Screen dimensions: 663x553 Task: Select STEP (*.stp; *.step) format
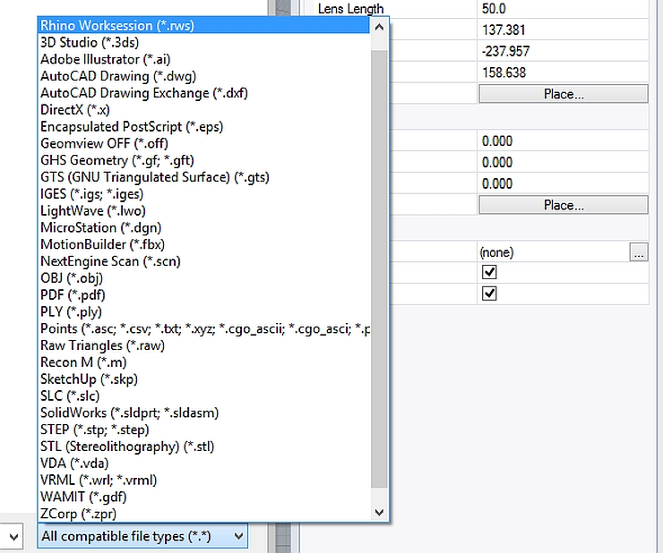pos(203,430)
